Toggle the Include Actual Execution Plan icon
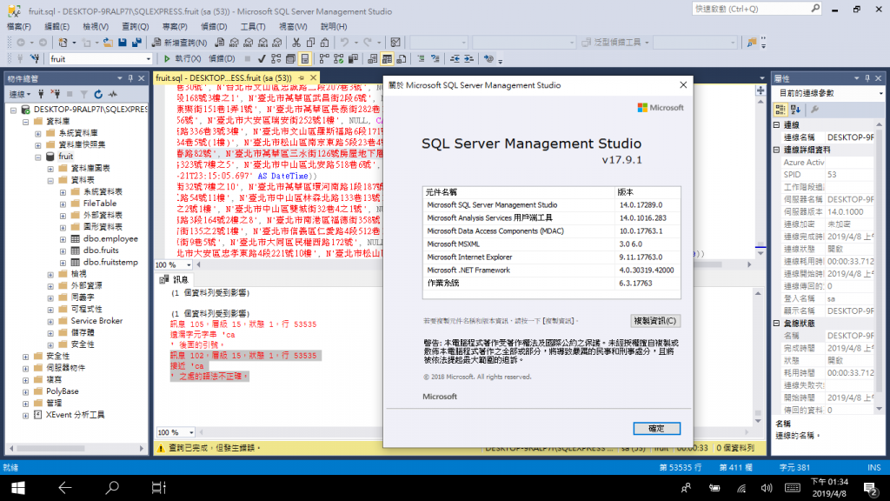890x501 pixels. (x=324, y=58)
